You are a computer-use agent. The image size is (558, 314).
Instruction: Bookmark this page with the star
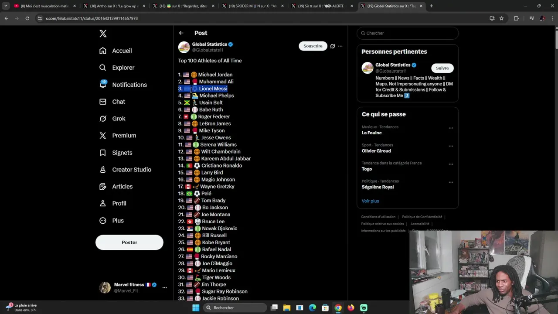tap(501, 18)
